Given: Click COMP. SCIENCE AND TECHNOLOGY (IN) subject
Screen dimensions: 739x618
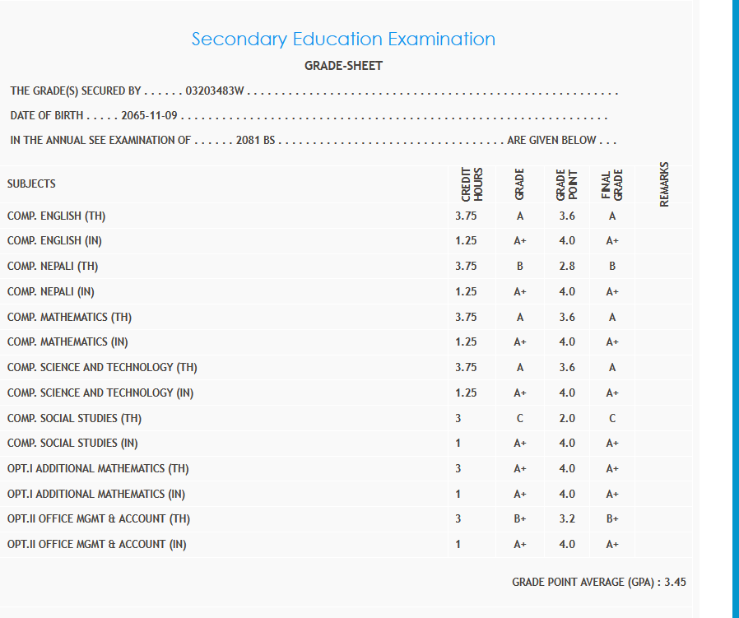Looking at the screenshot, I should pos(100,393).
